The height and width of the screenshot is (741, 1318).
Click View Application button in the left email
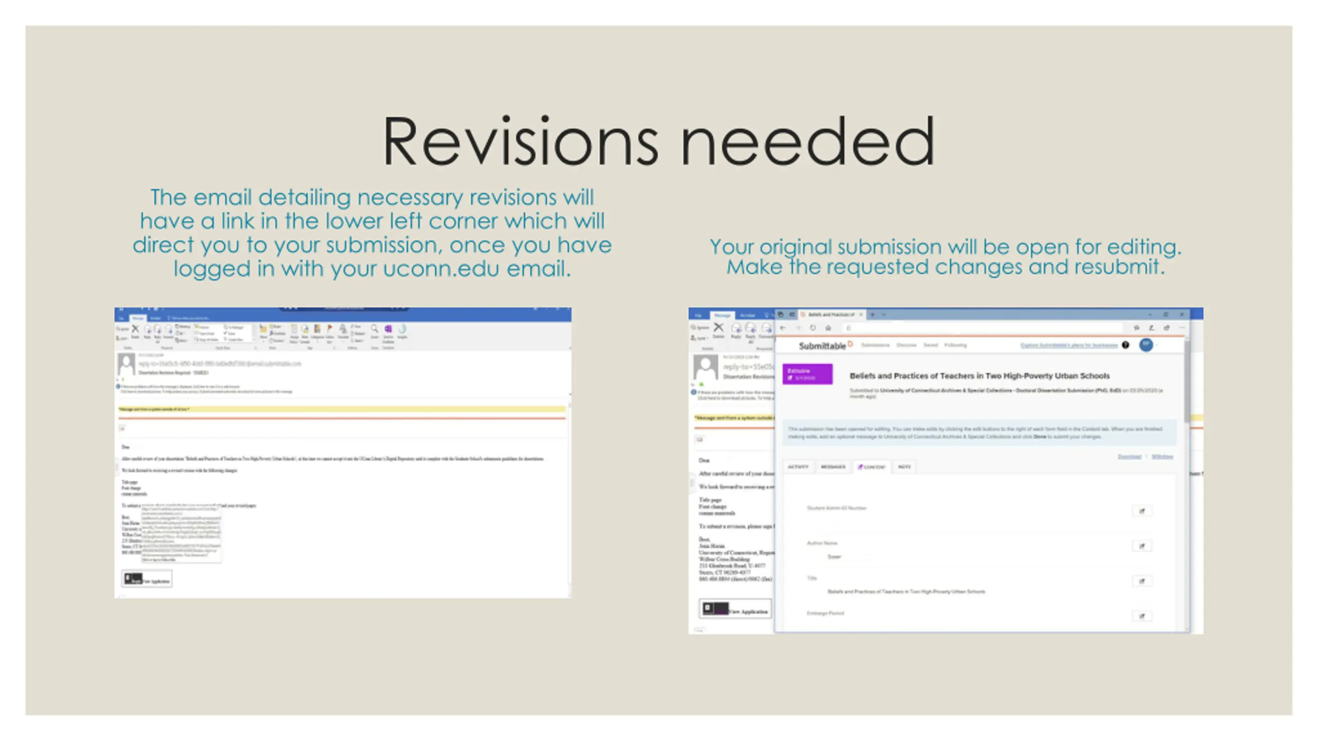pyautogui.click(x=147, y=579)
